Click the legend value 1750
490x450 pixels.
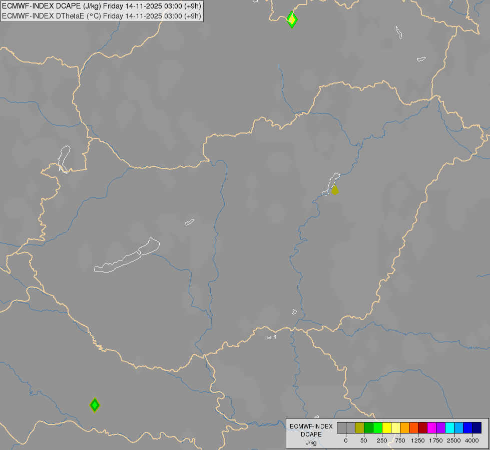point(436,440)
